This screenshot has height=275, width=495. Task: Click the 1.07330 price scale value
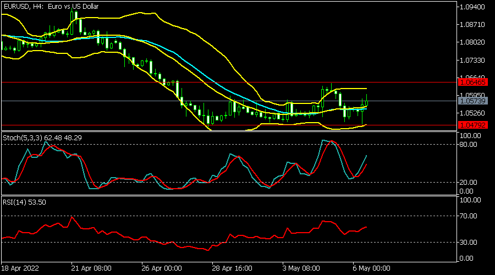pos(472,60)
